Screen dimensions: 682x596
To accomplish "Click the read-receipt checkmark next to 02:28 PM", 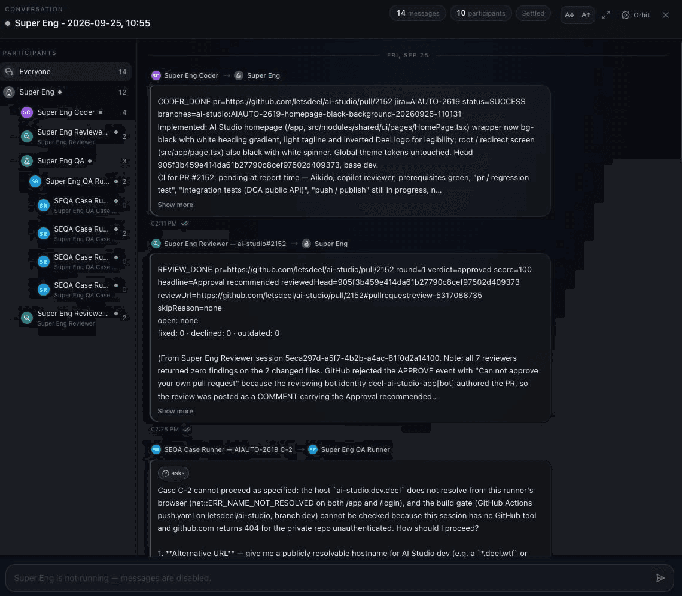I will tap(187, 430).
